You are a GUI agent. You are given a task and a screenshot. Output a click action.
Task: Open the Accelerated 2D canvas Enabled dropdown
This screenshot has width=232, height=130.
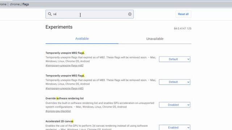click(175, 127)
